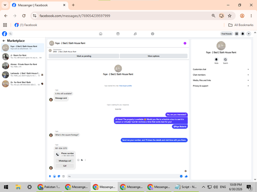Open the All Bookmarks folder
Screen dimensions: 257x192
[241, 25]
